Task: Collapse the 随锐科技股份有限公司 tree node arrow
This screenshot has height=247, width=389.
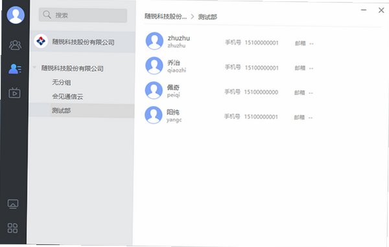Action: (34, 67)
